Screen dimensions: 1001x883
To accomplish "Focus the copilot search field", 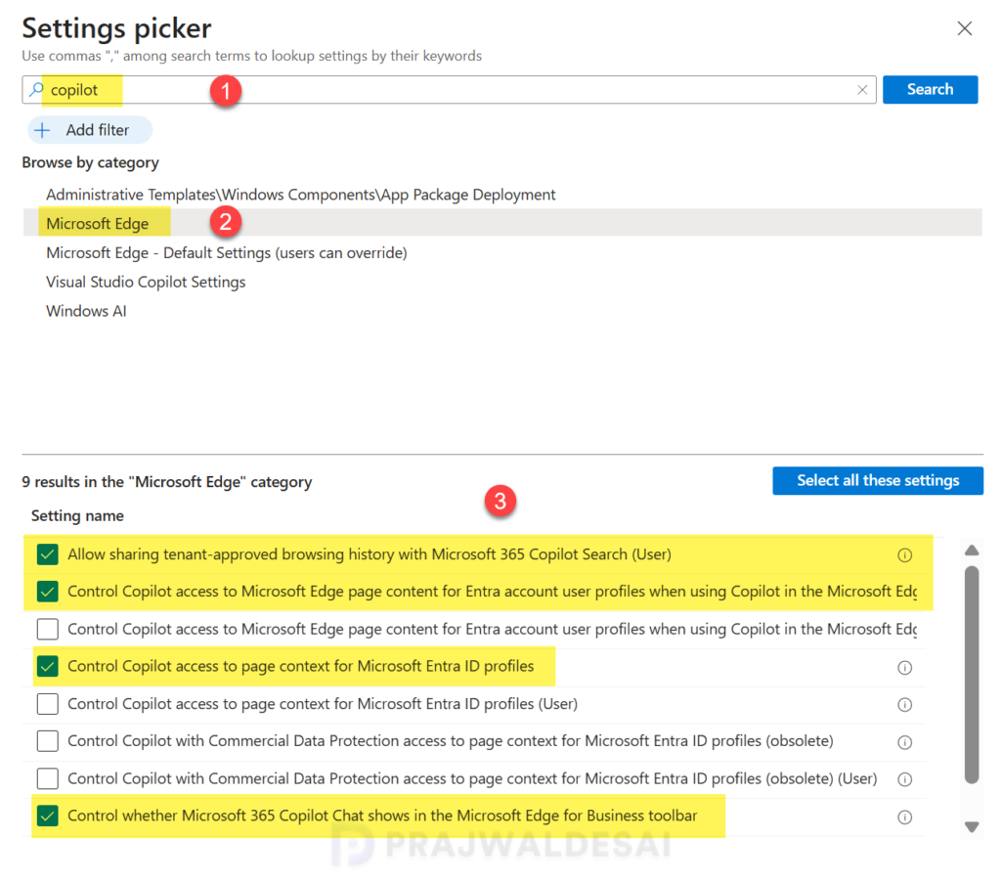I will pyautogui.click(x=449, y=90).
